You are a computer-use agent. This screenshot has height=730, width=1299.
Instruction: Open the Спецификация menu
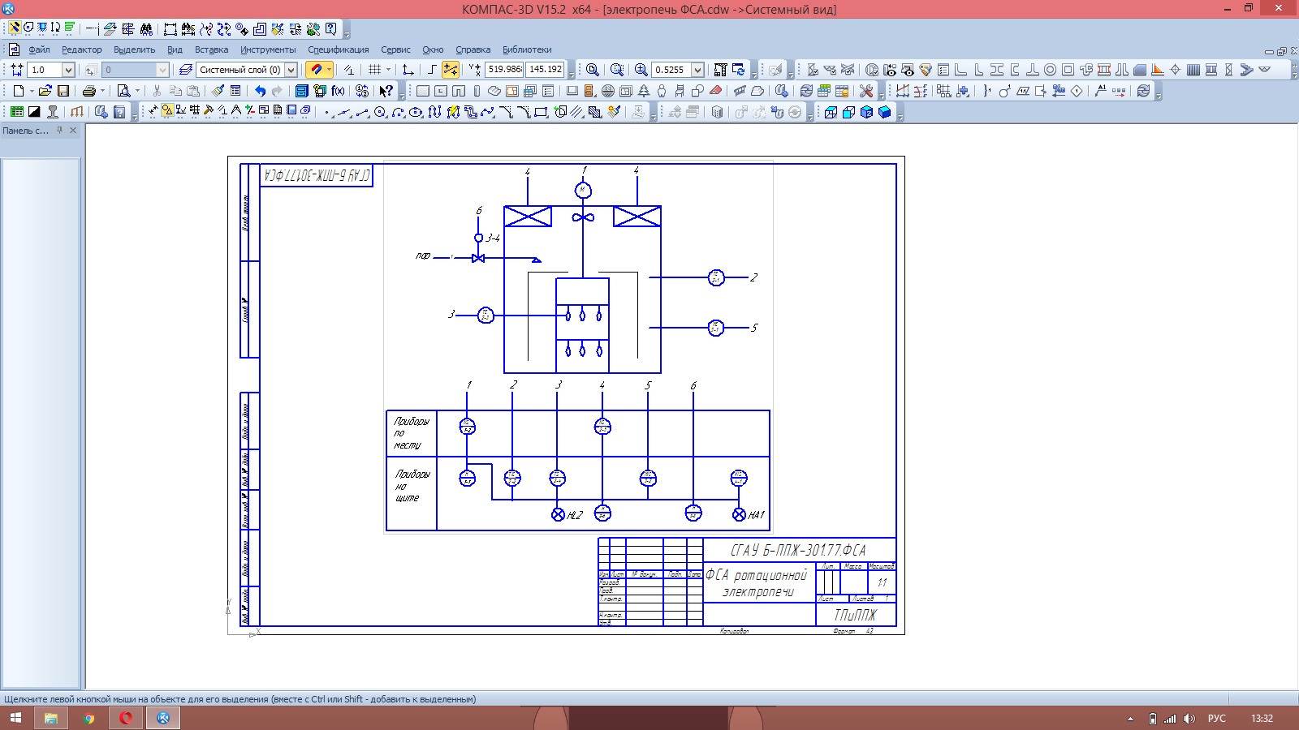(338, 49)
